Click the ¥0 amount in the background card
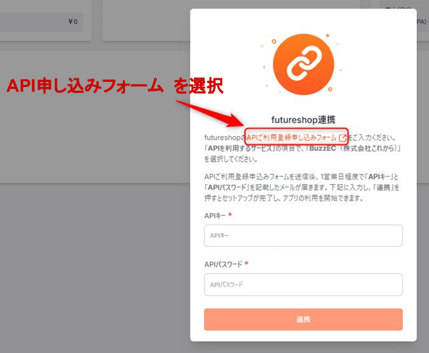Image resolution: width=429 pixels, height=353 pixels. (x=72, y=22)
